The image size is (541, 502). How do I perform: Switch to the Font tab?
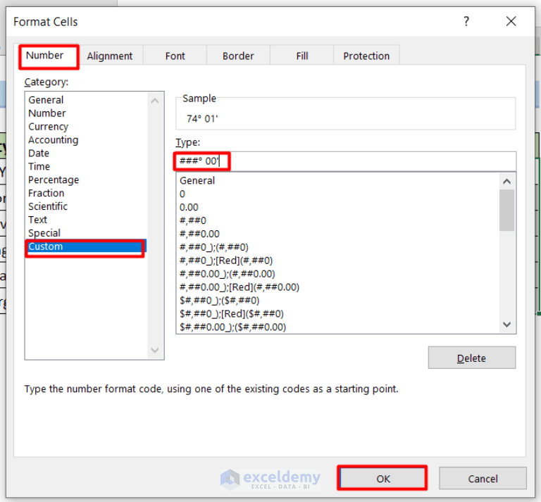[x=175, y=56]
